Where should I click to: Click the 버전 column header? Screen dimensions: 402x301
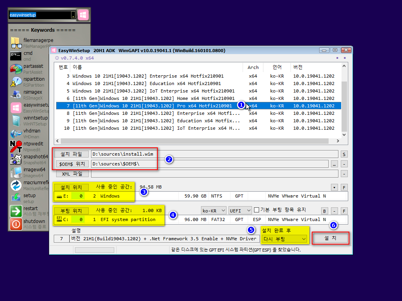click(x=316, y=67)
